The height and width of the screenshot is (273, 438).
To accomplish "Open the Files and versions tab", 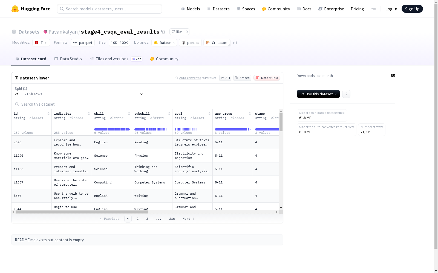I will (116, 59).
